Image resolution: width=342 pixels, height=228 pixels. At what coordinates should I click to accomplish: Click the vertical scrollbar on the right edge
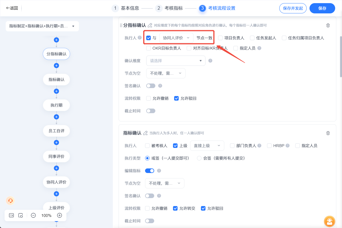pyautogui.click(x=341, y=57)
